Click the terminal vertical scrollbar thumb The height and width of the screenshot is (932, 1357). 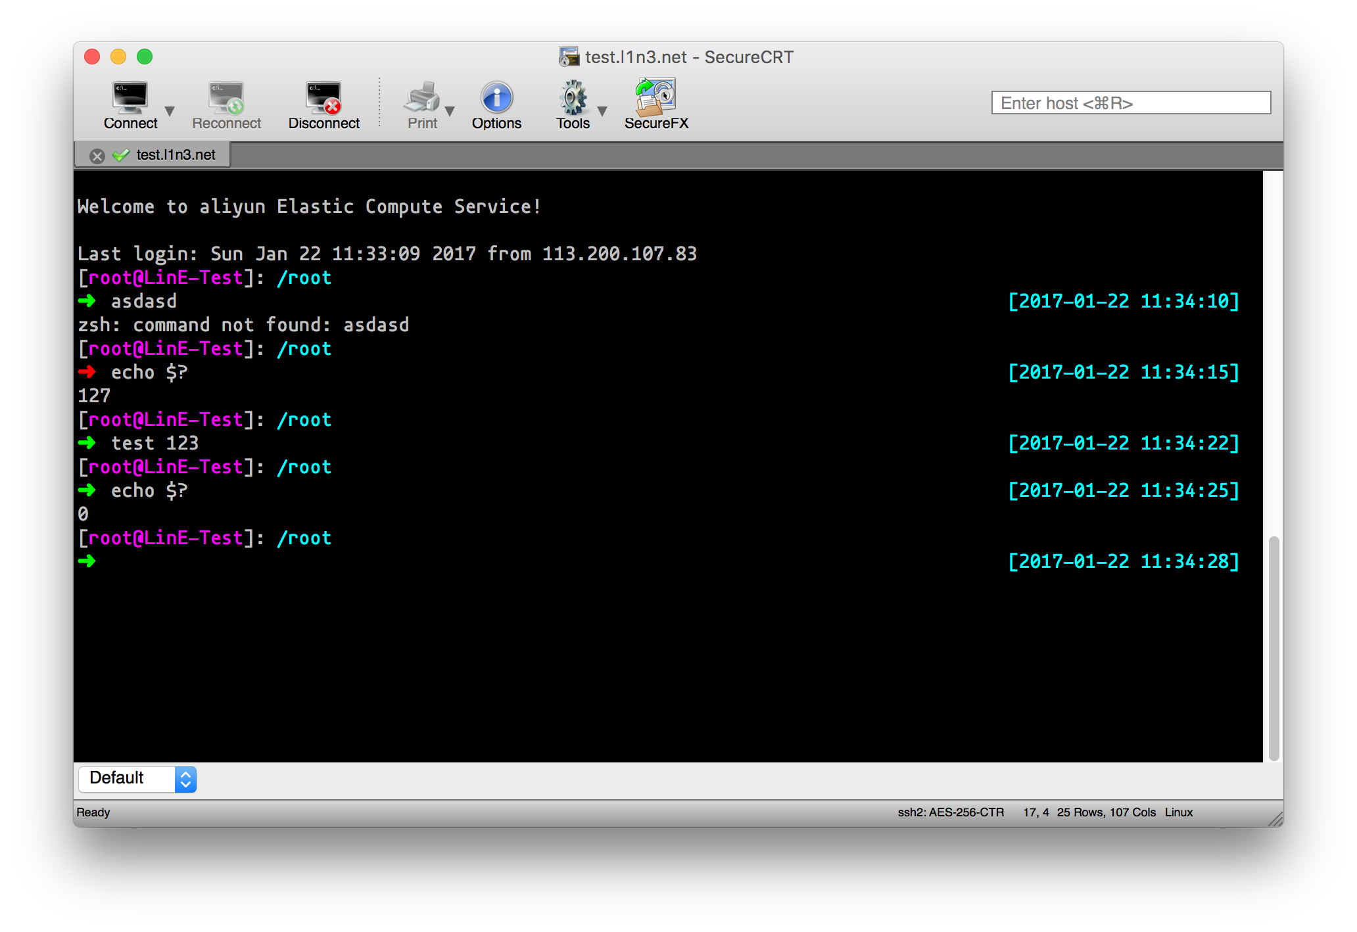tap(1274, 647)
